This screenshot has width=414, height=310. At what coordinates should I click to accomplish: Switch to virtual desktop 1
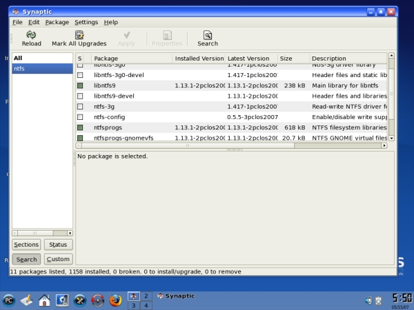pyautogui.click(x=134, y=296)
